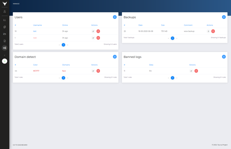Click the Date column header in Backups
The width and height of the screenshot is (231, 149).
[x=140, y=25]
